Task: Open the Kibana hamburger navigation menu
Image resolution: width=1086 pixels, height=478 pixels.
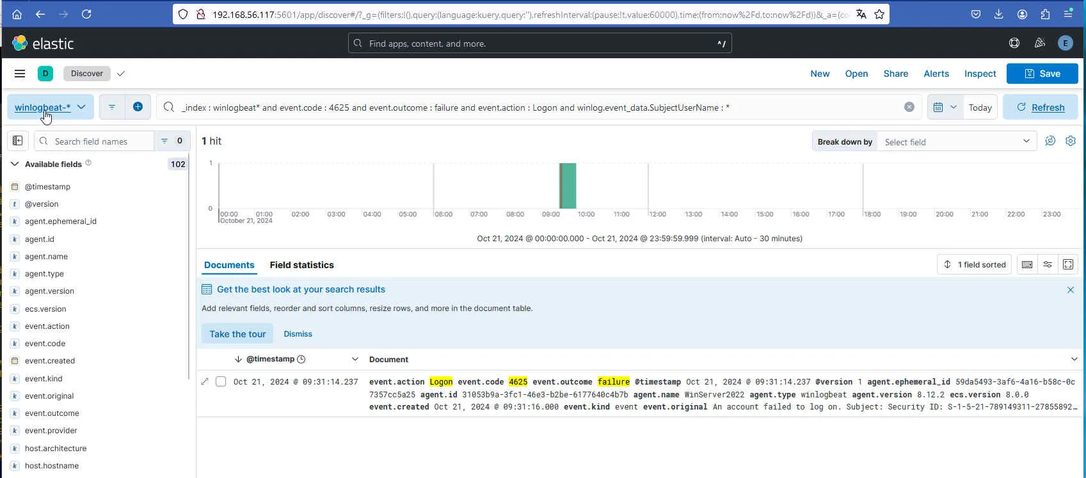Action: coord(20,74)
